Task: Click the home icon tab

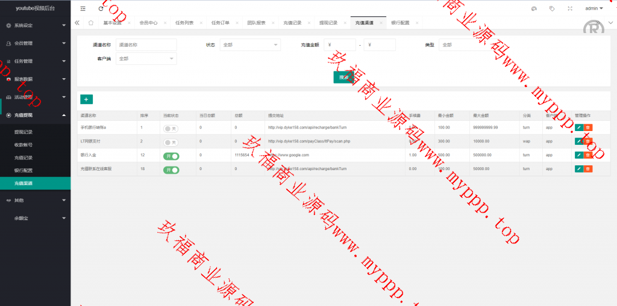Action: point(90,23)
